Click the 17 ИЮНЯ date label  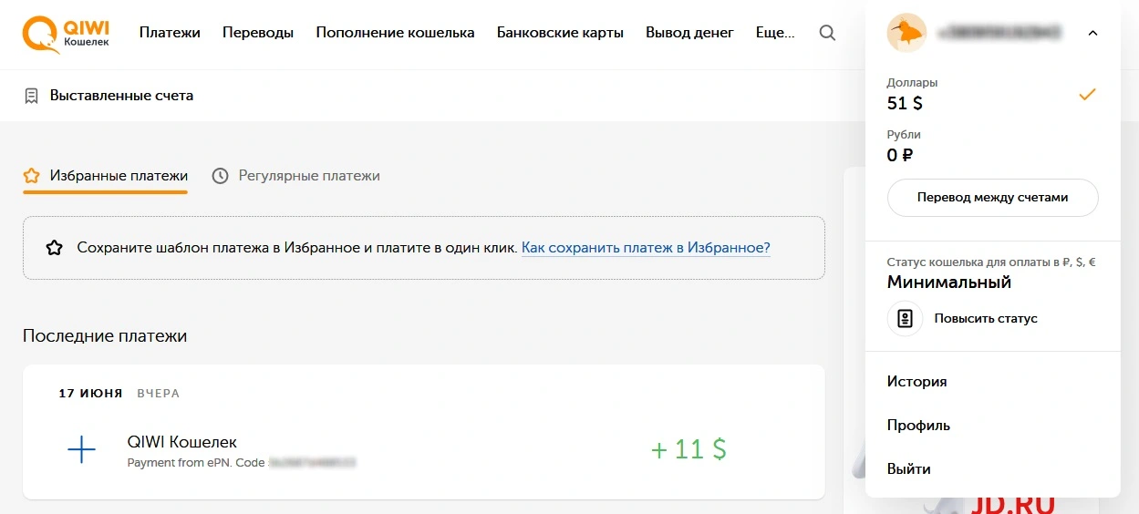[x=90, y=394]
